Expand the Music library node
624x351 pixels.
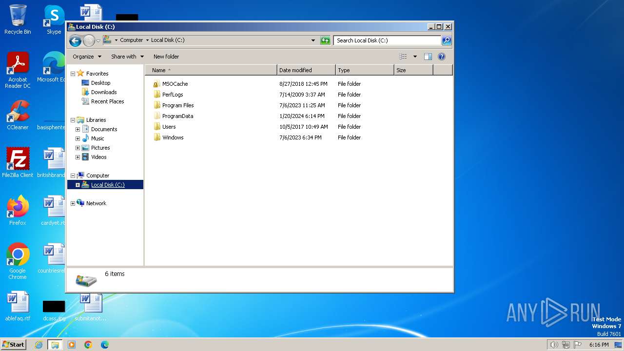[x=78, y=138]
